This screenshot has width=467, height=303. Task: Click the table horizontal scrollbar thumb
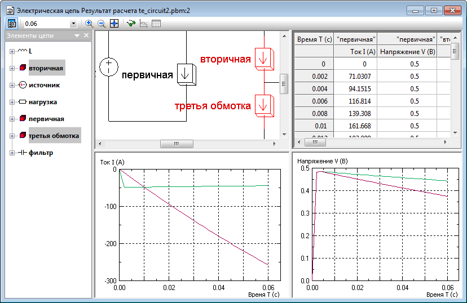coord(315,142)
